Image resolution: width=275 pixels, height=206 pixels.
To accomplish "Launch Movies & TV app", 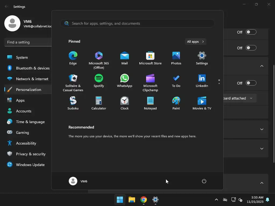I will [x=202, y=103].
